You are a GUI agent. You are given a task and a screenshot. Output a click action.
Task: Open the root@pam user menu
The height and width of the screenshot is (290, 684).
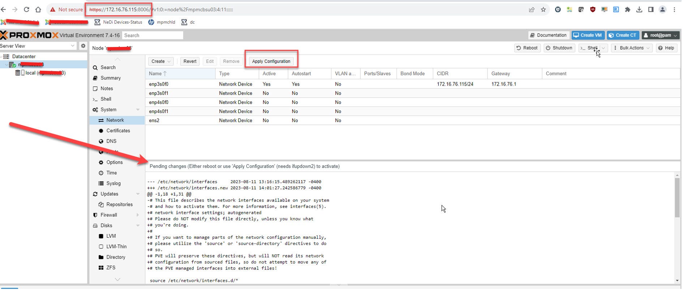pyautogui.click(x=660, y=35)
